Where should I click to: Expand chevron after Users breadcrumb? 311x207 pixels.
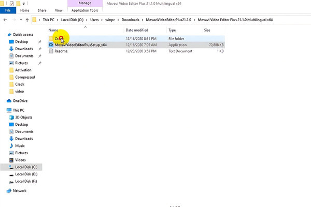click(x=102, y=20)
